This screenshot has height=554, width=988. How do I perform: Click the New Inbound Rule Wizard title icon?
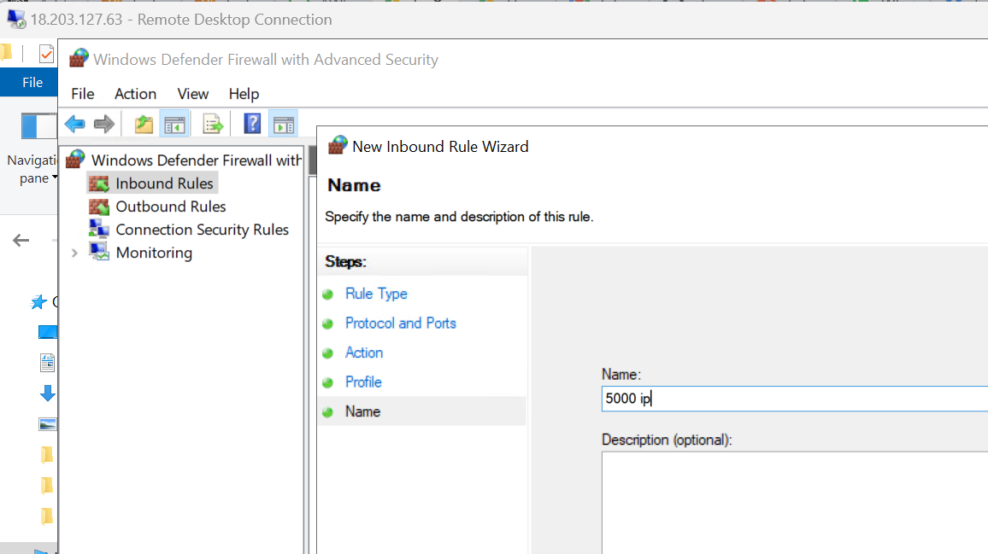pos(337,145)
